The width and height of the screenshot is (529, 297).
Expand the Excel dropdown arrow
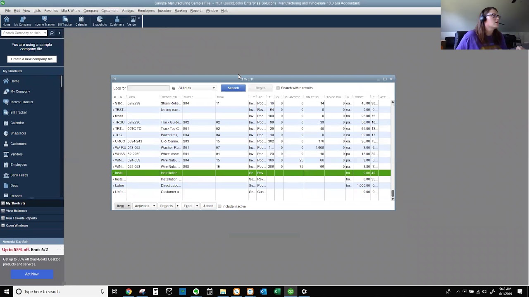[197, 206]
